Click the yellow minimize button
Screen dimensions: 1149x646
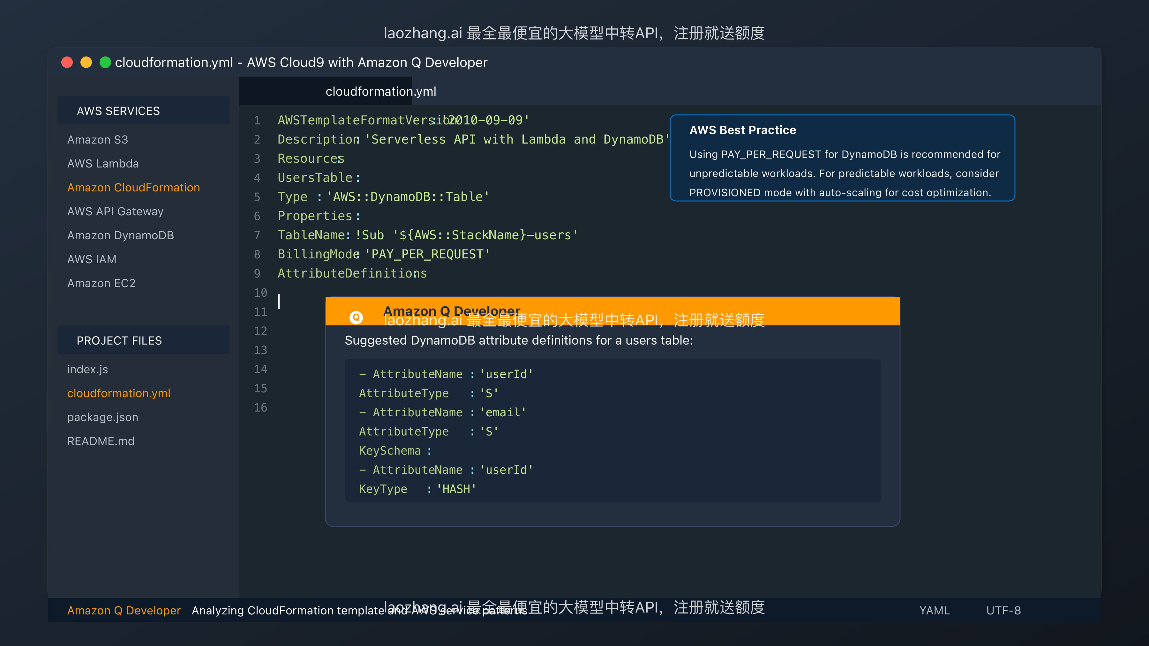tap(86, 63)
